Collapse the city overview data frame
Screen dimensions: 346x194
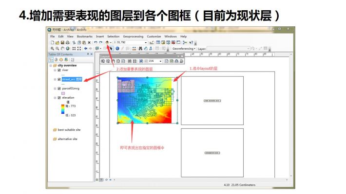pos(51,66)
